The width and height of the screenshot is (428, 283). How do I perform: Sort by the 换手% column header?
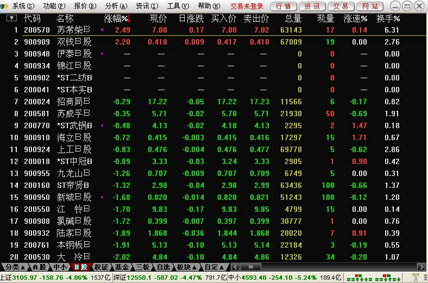(388, 18)
